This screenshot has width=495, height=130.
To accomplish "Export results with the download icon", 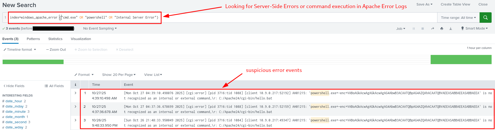I will pos(451,29).
